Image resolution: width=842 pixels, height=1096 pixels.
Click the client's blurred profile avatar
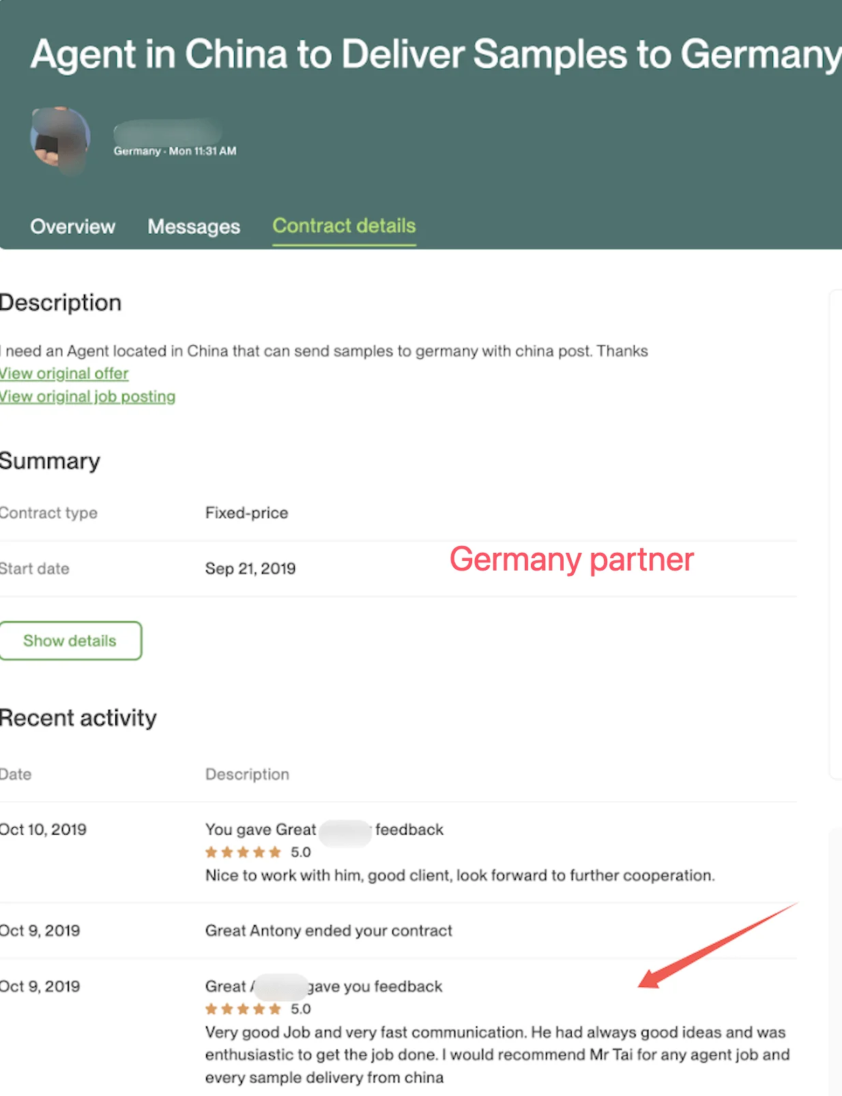pyautogui.click(x=60, y=138)
